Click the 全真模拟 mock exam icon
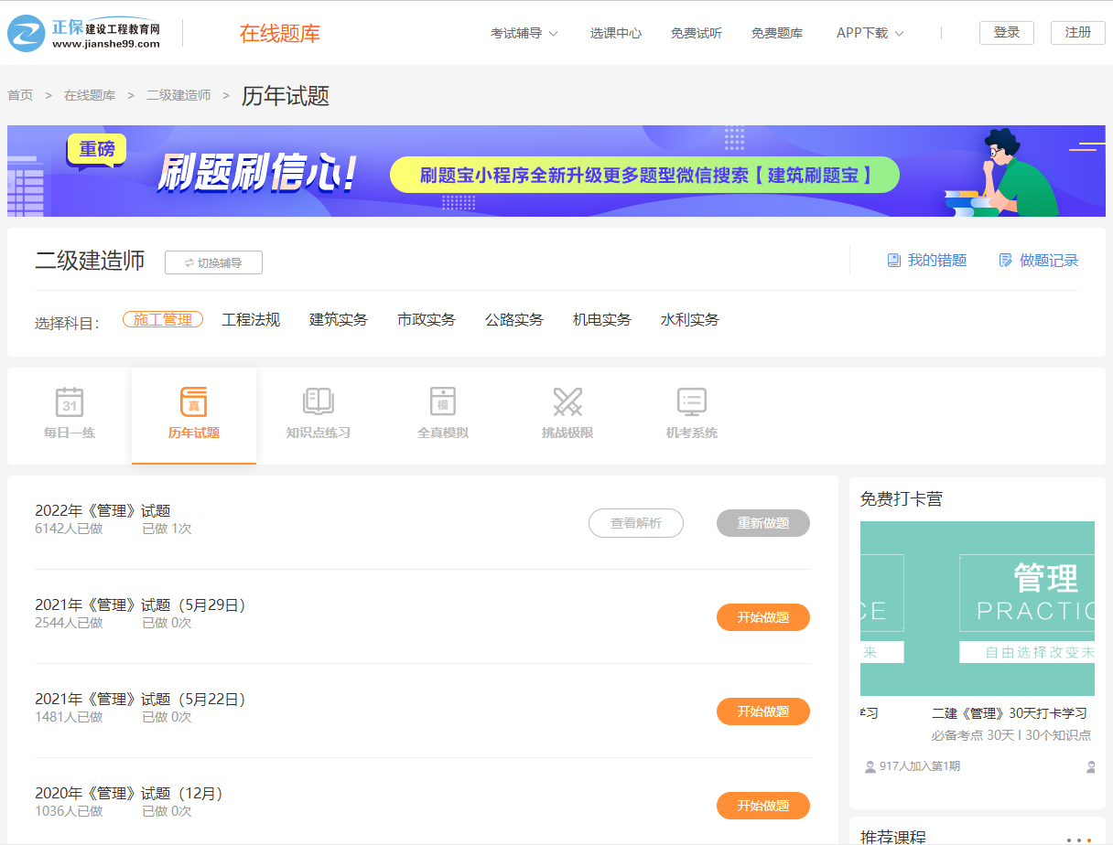Image resolution: width=1113 pixels, height=845 pixels. [442, 402]
